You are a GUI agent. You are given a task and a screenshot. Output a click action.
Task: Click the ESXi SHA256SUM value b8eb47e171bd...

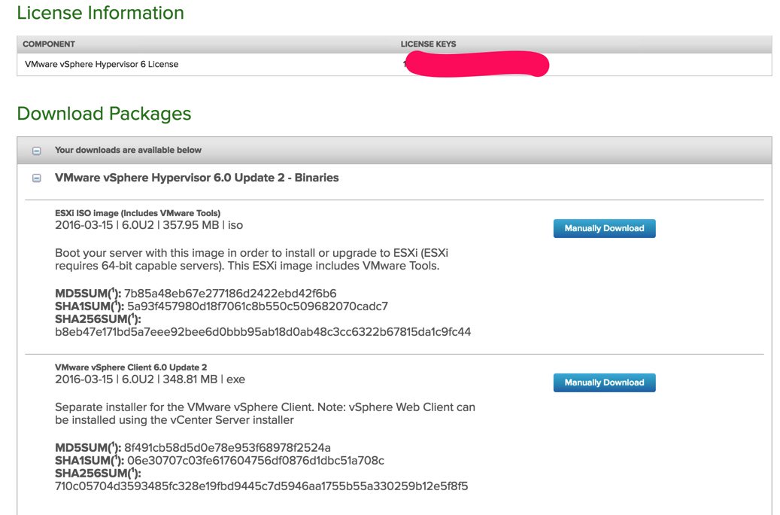pos(263,332)
